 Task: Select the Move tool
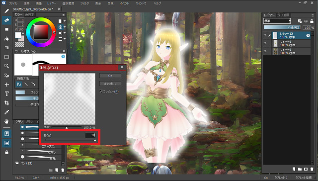click(x=6, y=85)
